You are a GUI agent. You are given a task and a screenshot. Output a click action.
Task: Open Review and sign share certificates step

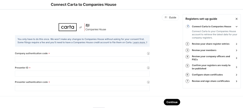(x=237, y=81)
